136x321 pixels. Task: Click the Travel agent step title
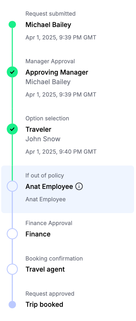pos(45,269)
